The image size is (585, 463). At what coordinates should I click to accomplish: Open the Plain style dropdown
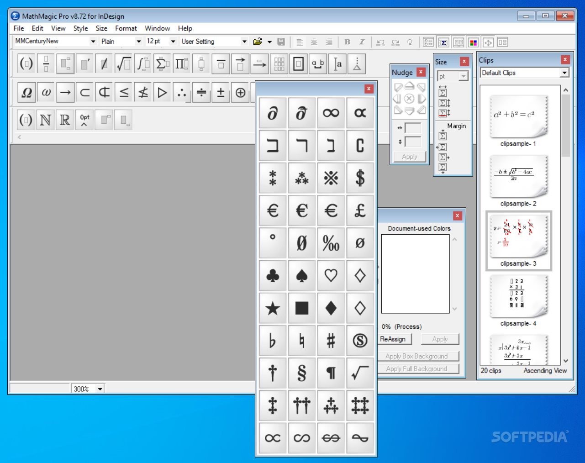click(x=138, y=42)
